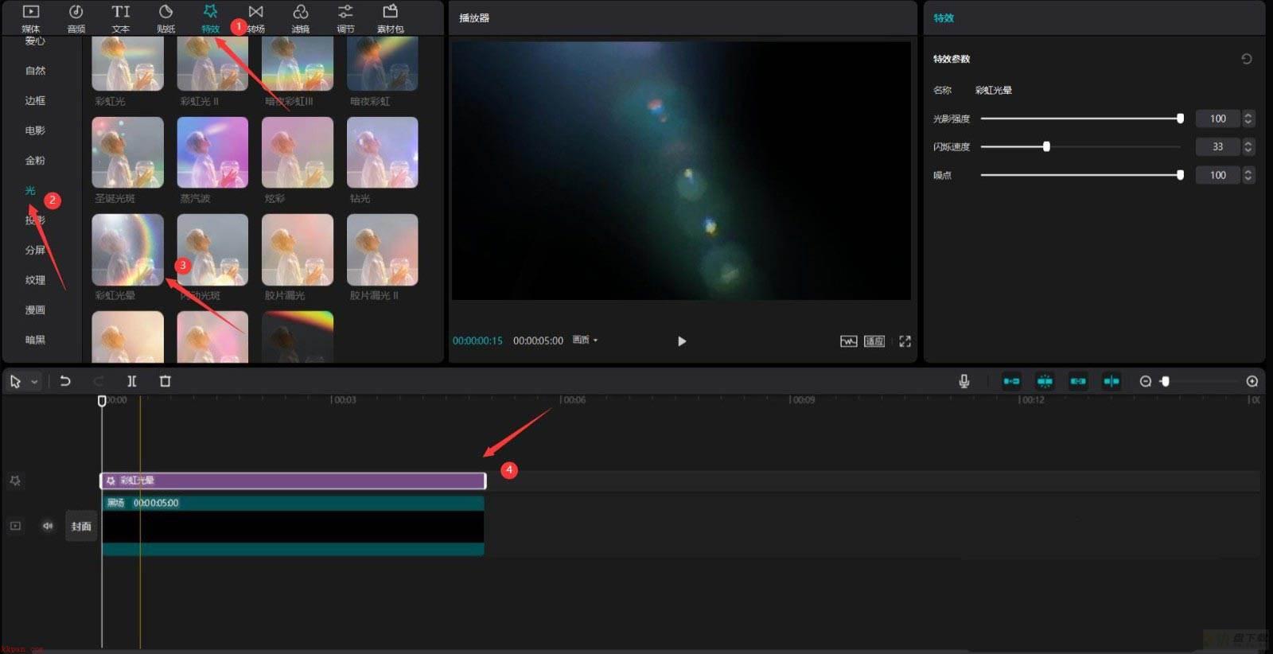Step the 光影强度 value spinner

(x=1248, y=119)
